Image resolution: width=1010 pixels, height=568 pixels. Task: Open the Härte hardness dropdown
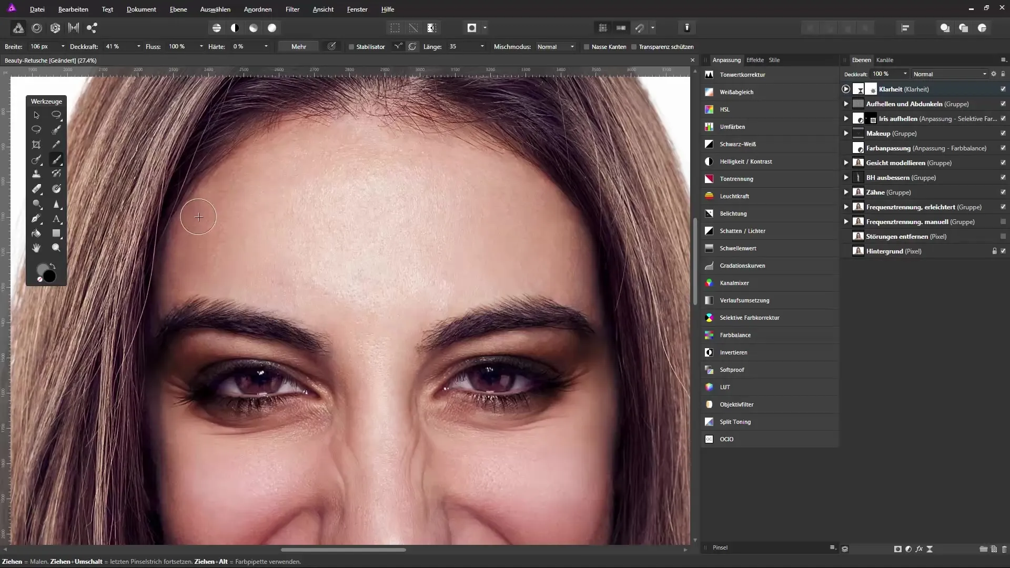pyautogui.click(x=266, y=47)
